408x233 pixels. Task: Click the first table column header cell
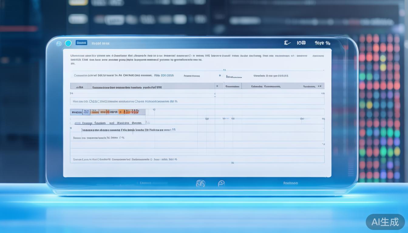pyautogui.click(x=80, y=87)
